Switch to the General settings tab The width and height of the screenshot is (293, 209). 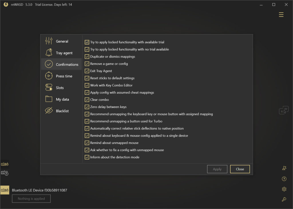pos(61,41)
